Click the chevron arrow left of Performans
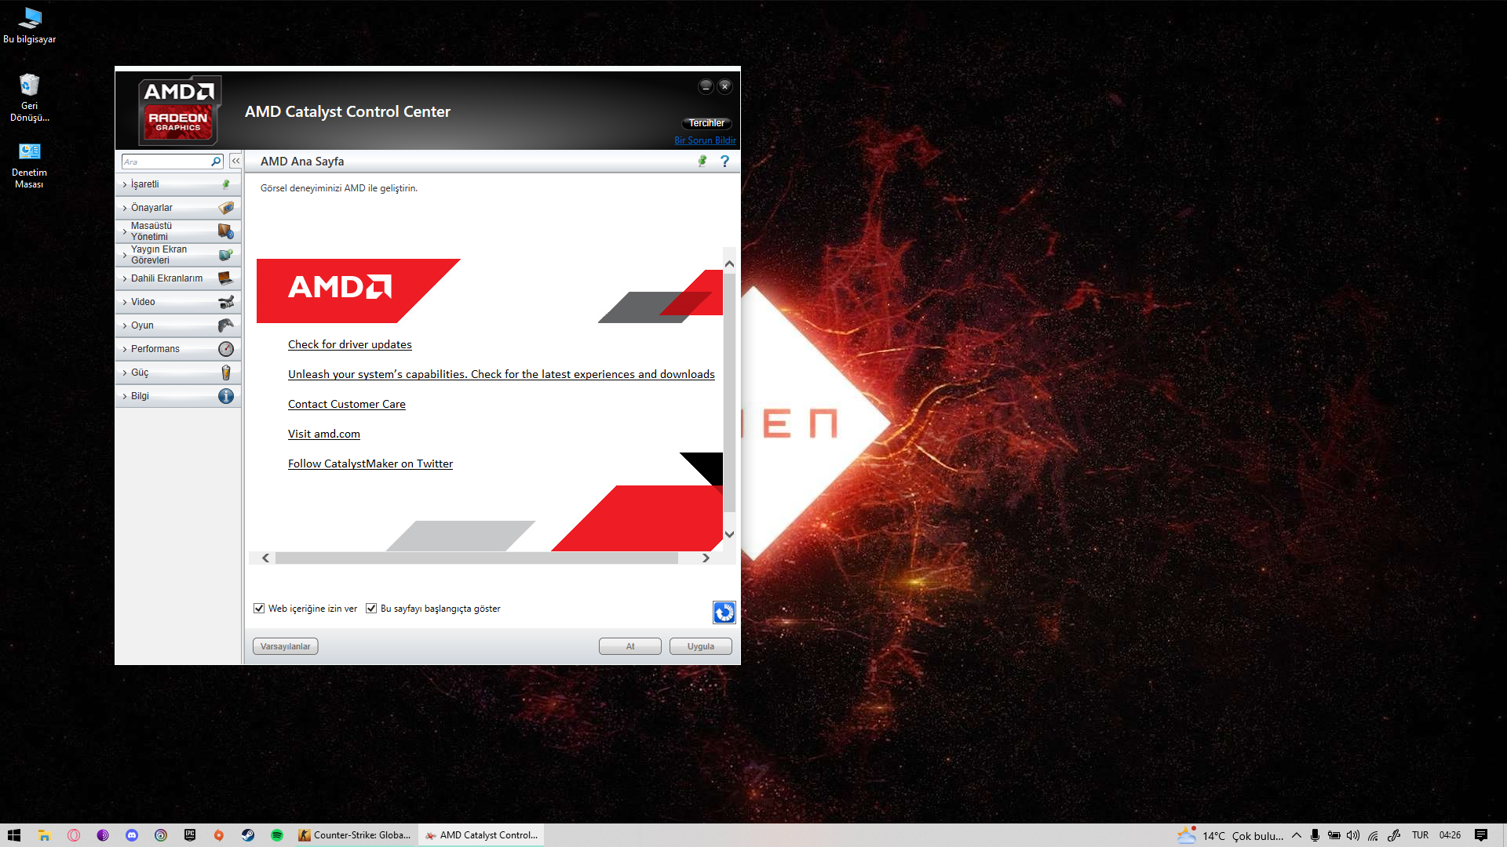Screen dimensions: 1507x847 125,349
